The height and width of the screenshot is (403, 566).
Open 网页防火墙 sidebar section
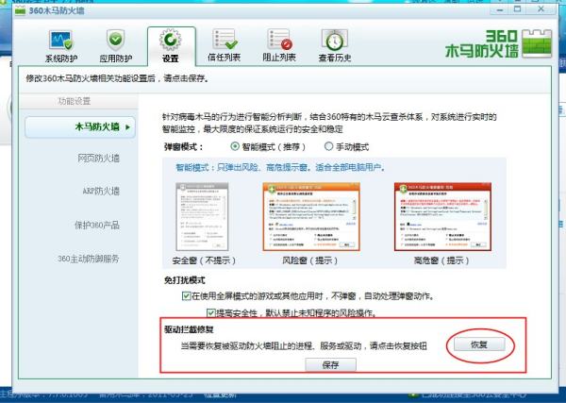coord(98,159)
